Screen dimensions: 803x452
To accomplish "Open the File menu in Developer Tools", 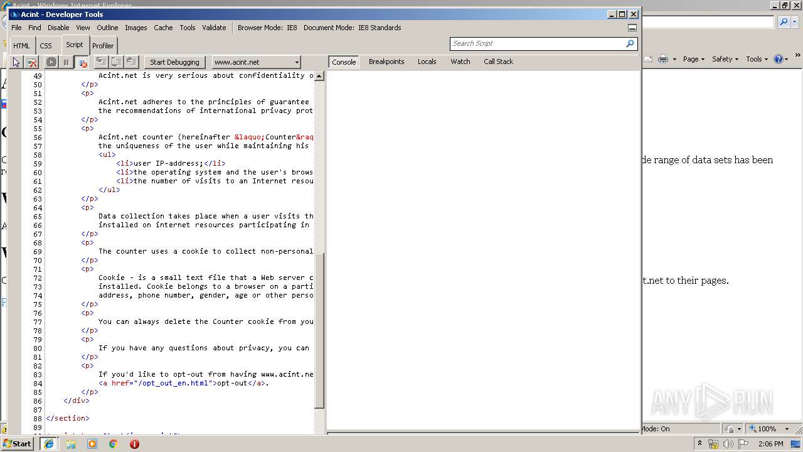I will point(16,28).
